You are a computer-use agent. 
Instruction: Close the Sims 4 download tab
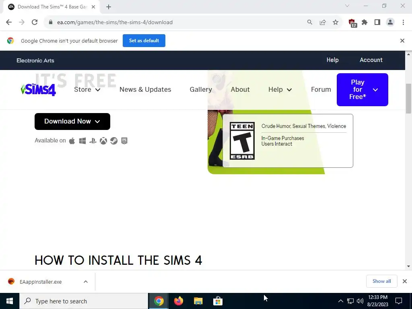(x=93, y=7)
